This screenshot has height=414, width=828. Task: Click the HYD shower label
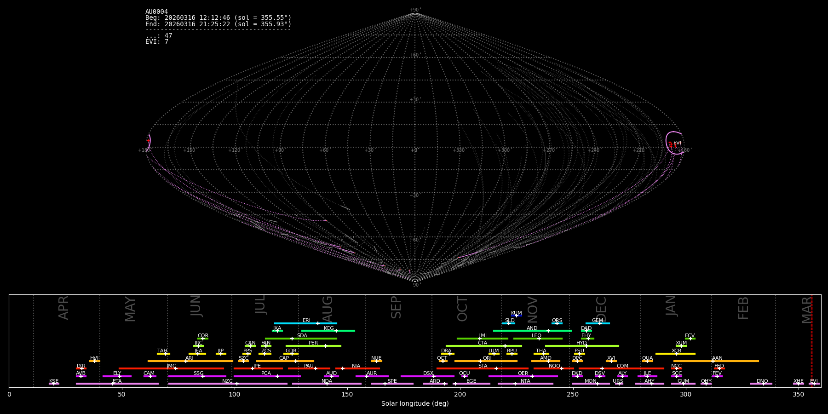coord(582,343)
